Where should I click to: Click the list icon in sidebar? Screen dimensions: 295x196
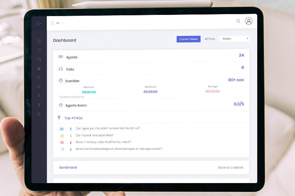coord(39,77)
